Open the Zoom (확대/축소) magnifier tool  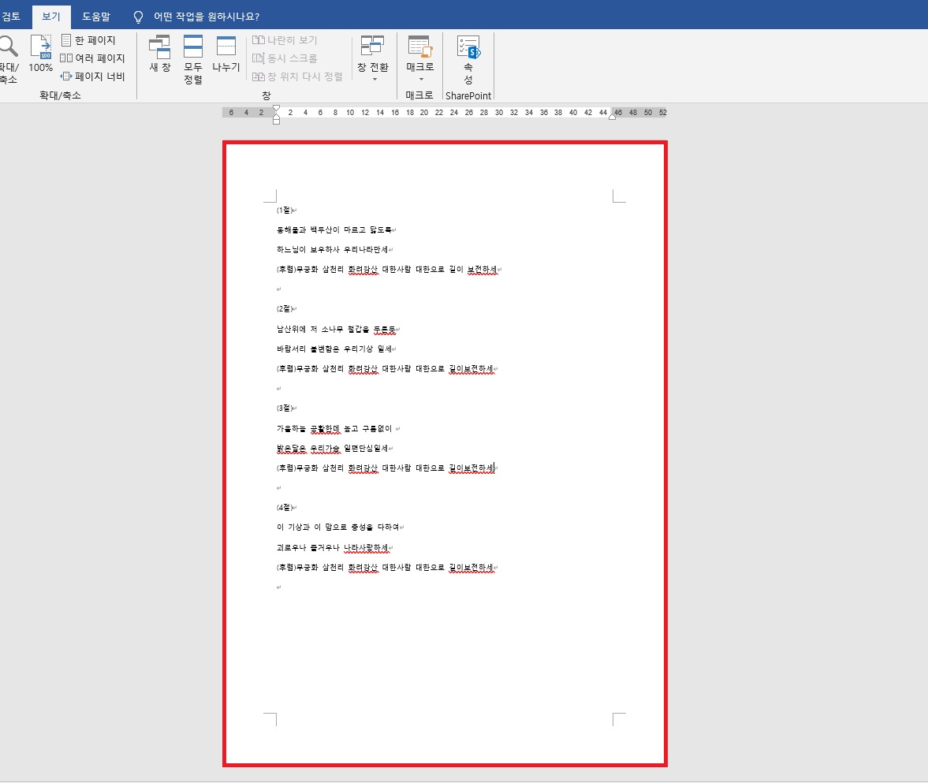9,59
